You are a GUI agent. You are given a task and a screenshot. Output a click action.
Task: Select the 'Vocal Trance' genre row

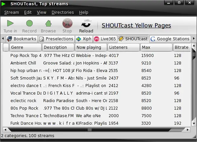97,93
